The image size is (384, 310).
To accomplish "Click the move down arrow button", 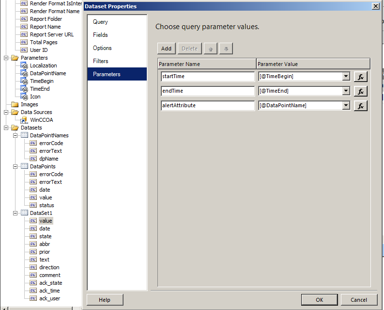I will pyautogui.click(x=225, y=49).
